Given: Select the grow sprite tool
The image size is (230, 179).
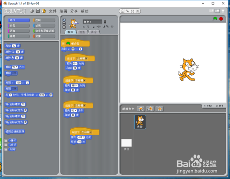Looking at the screenshot, I should (132, 11).
